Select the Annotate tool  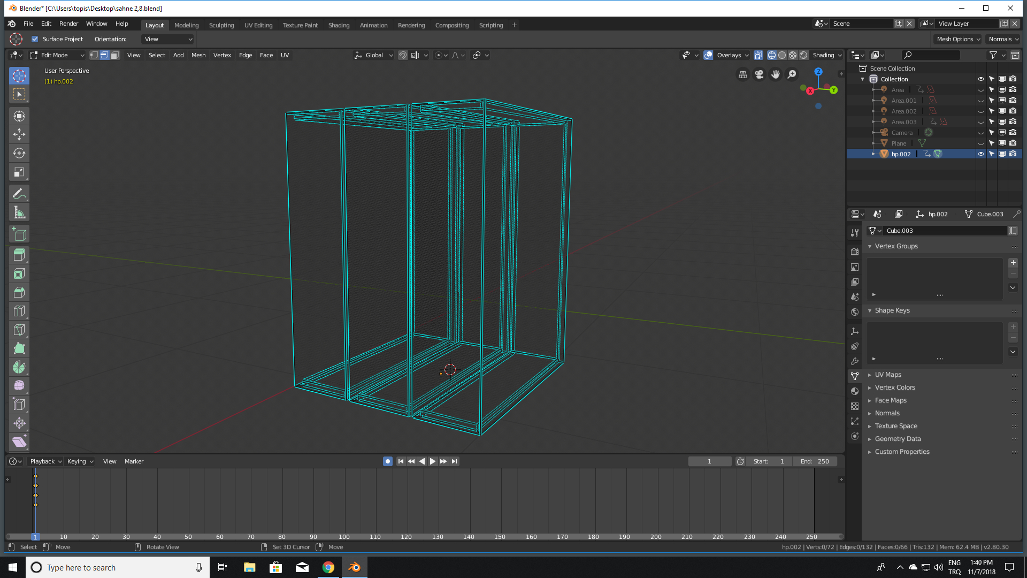point(19,194)
